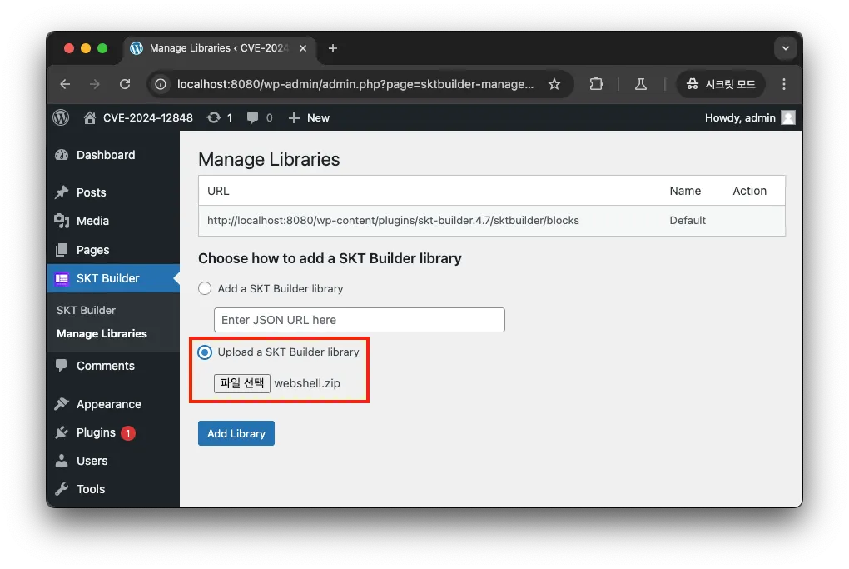Click the browser address bar URL
The height and width of the screenshot is (569, 849).
355,84
